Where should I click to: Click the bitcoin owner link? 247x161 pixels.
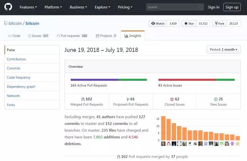[15, 23]
